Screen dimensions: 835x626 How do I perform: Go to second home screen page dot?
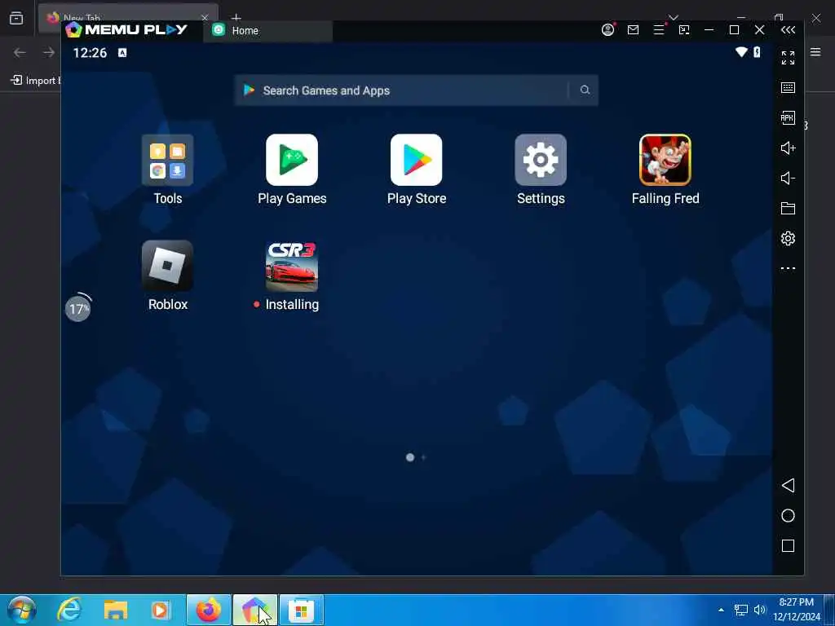pos(424,457)
